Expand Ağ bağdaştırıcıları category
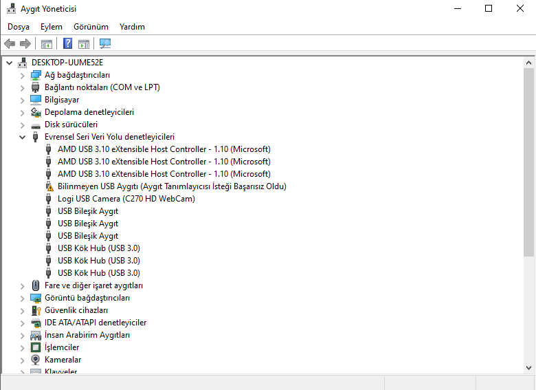This screenshot has height=390, width=536. (22, 76)
